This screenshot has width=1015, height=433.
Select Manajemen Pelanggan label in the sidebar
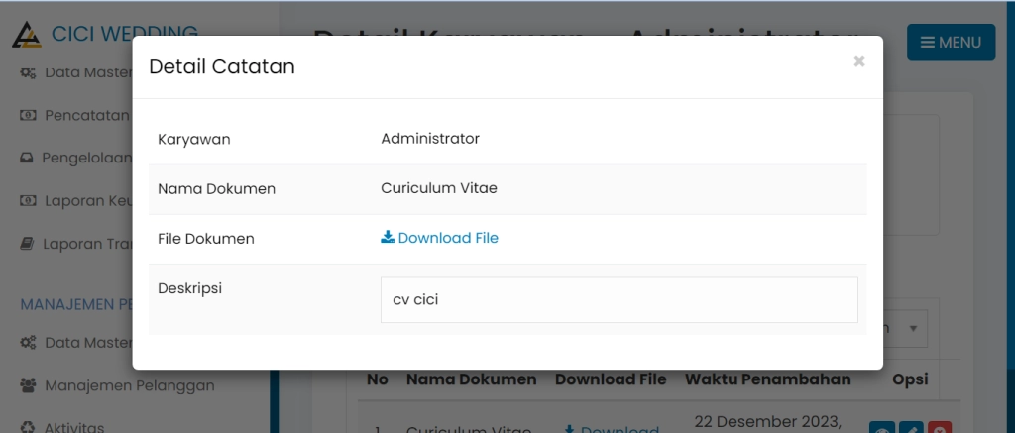click(x=129, y=385)
